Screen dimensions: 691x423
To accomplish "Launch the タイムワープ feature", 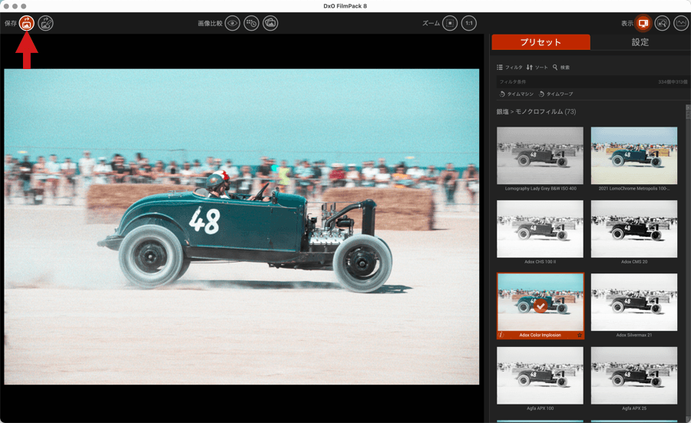I will tap(556, 94).
